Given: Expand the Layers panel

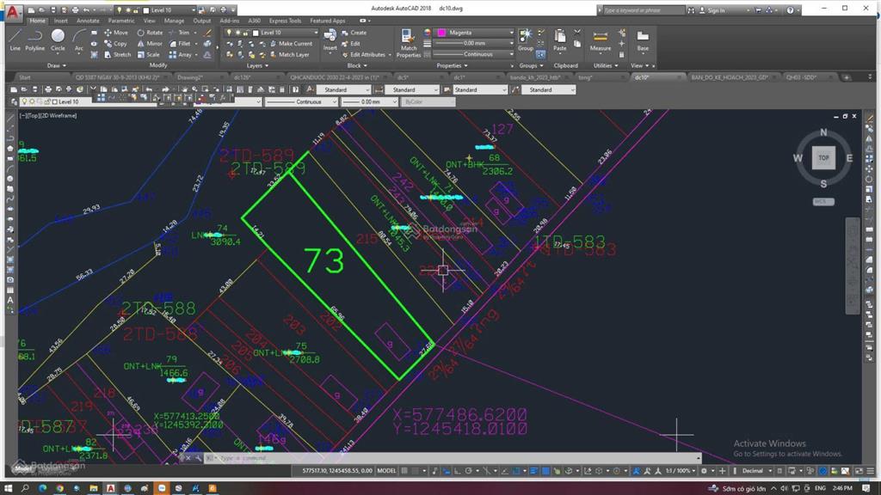Looking at the screenshot, I should [x=256, y=65].
